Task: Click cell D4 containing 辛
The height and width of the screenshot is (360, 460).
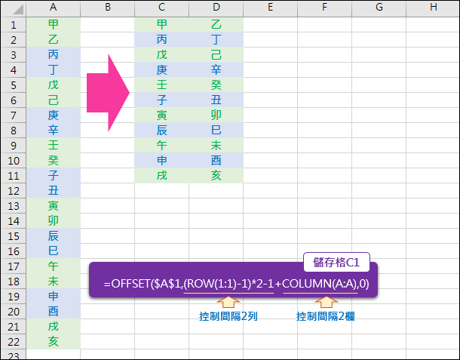Action: point(216,69)
